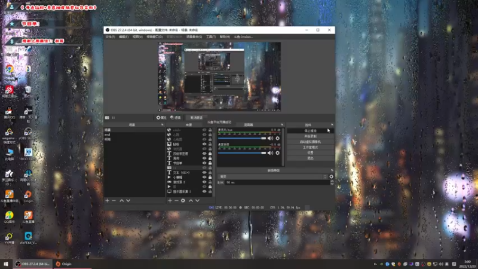This screenshot has height=269, width=478.
Task: Click the Exit button in Controls
Action: [310, 158]
